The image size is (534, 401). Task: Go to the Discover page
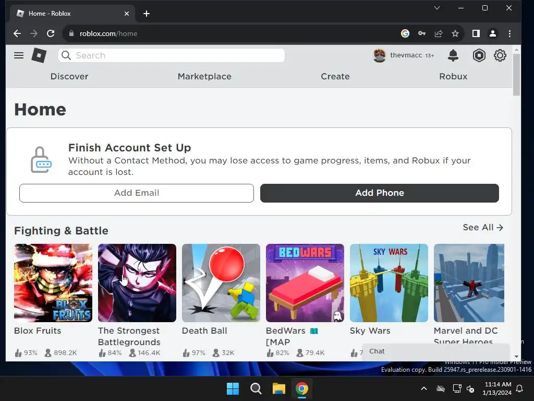69,76
